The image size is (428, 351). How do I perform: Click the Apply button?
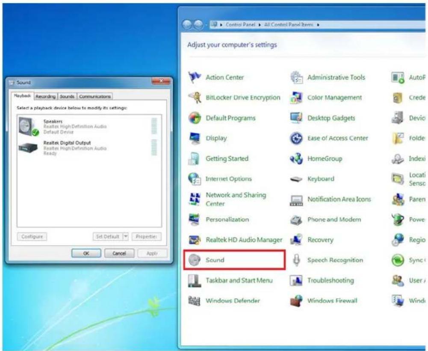click(152, 253)
